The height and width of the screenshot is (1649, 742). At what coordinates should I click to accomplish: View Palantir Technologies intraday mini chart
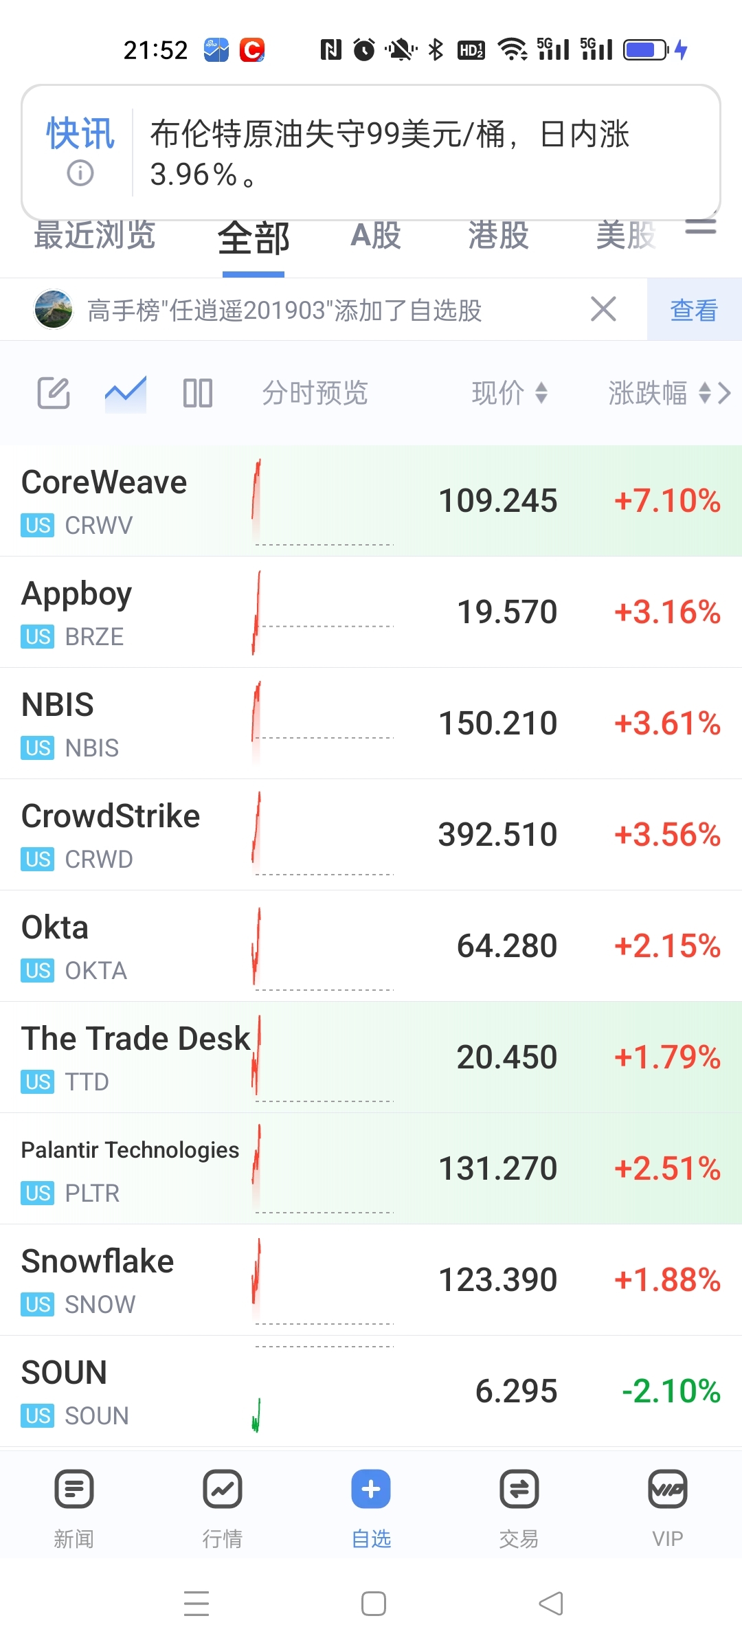coord(323,1169)
